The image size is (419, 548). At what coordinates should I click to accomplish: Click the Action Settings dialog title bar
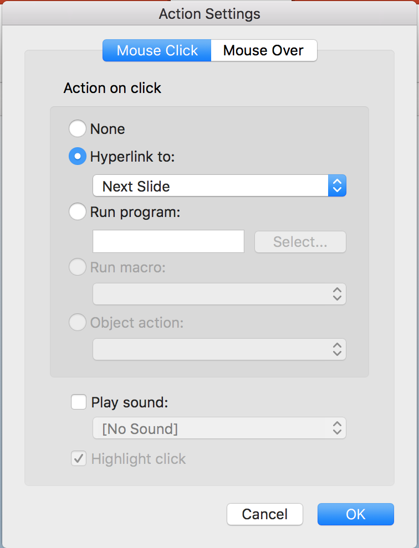click(209, 14)
